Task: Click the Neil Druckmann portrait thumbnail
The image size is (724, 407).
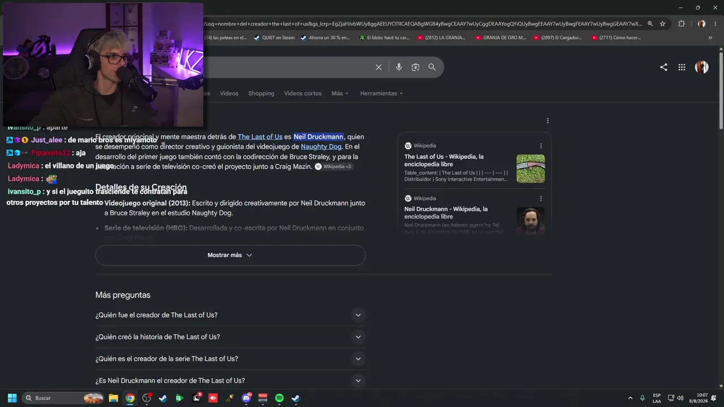Action: point(531,220)
